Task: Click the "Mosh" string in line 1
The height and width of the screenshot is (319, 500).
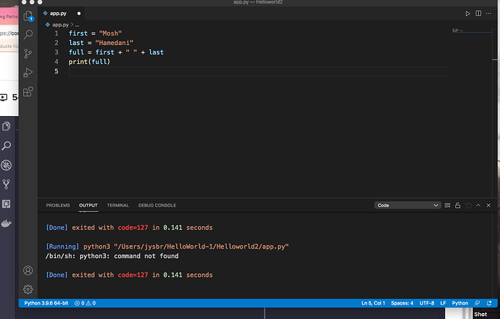Action: [110, 33]
